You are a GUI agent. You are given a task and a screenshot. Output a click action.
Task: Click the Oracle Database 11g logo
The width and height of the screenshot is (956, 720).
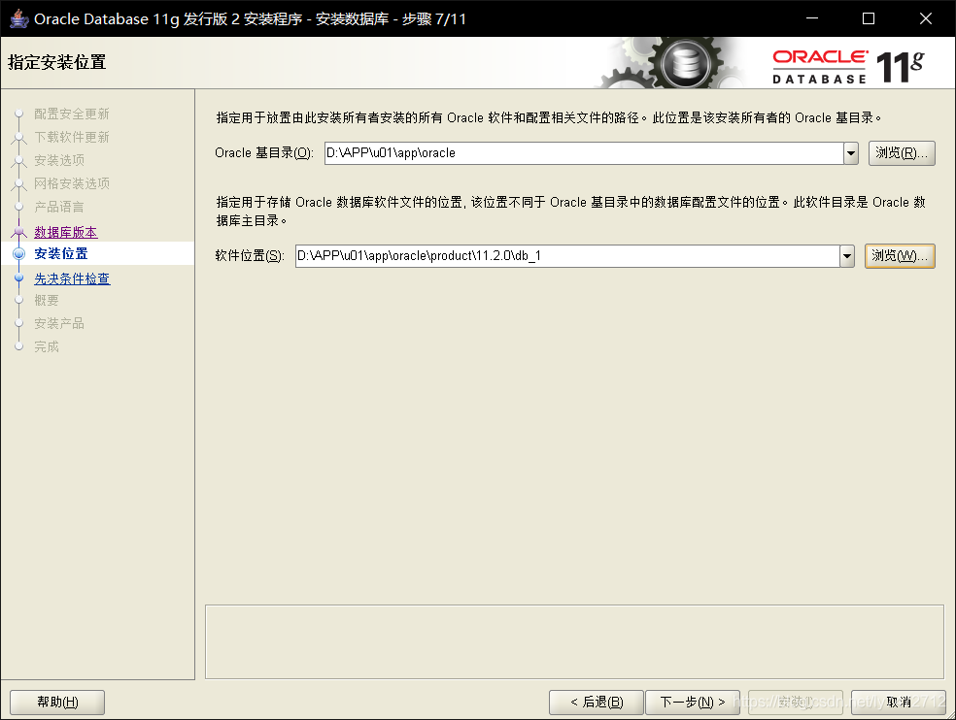point(848,66)
